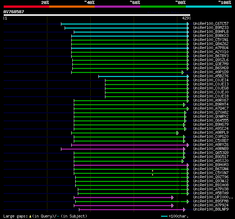Viewport: 235px width, 219px height.
Task: Select the UniRef100_C0JEI3 label
Action: pyautogui.click(x=211, y=84)
